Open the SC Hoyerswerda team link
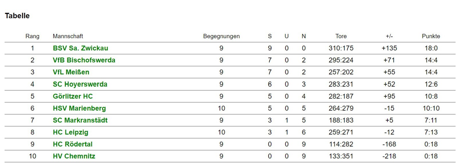The width and height of the screenshot is (465, 167). [x=80, y=84]
